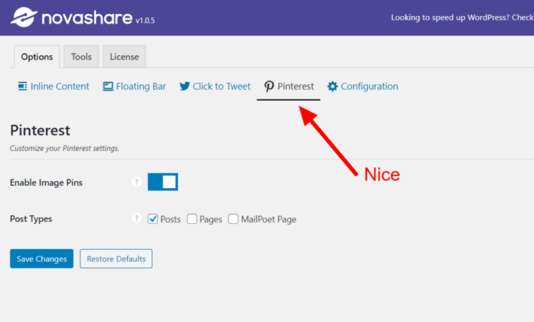
Task: Click 'Customize your Pinterest settings.' text
Action: [65, 148]
